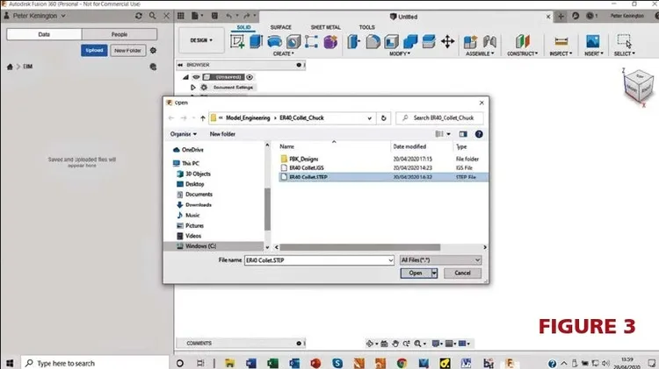Toggle preview pane in Open dialog

463,134
